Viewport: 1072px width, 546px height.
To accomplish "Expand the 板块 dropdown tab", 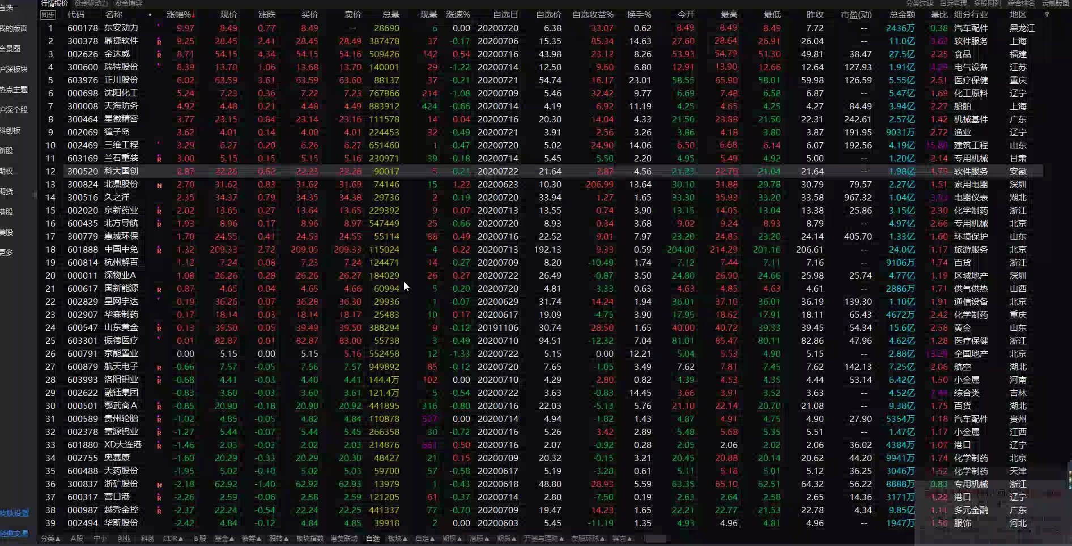I will click(x=398, y=539).
